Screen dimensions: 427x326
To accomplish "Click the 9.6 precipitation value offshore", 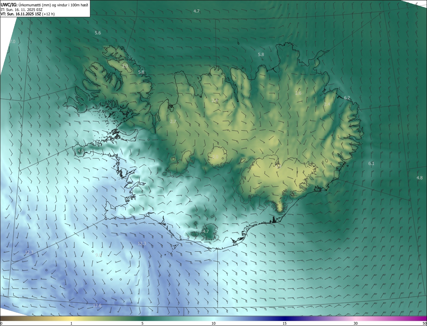I will point(98,255).
